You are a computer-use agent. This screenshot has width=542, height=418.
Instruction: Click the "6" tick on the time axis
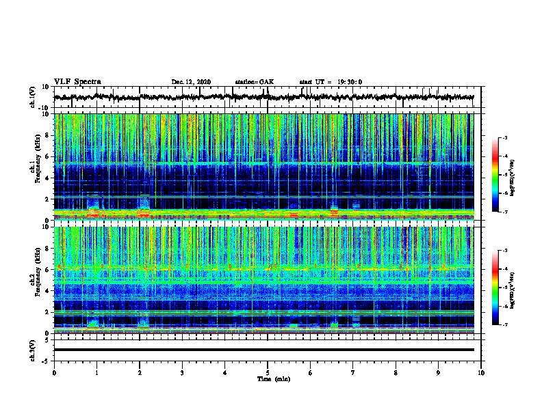pyautogui.click(x=311, y=373)
